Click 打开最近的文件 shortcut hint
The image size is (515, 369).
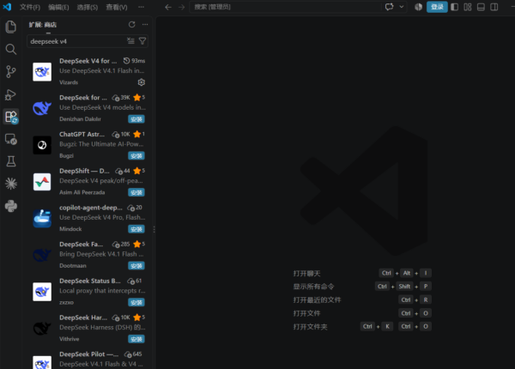(x=317, y=300)
